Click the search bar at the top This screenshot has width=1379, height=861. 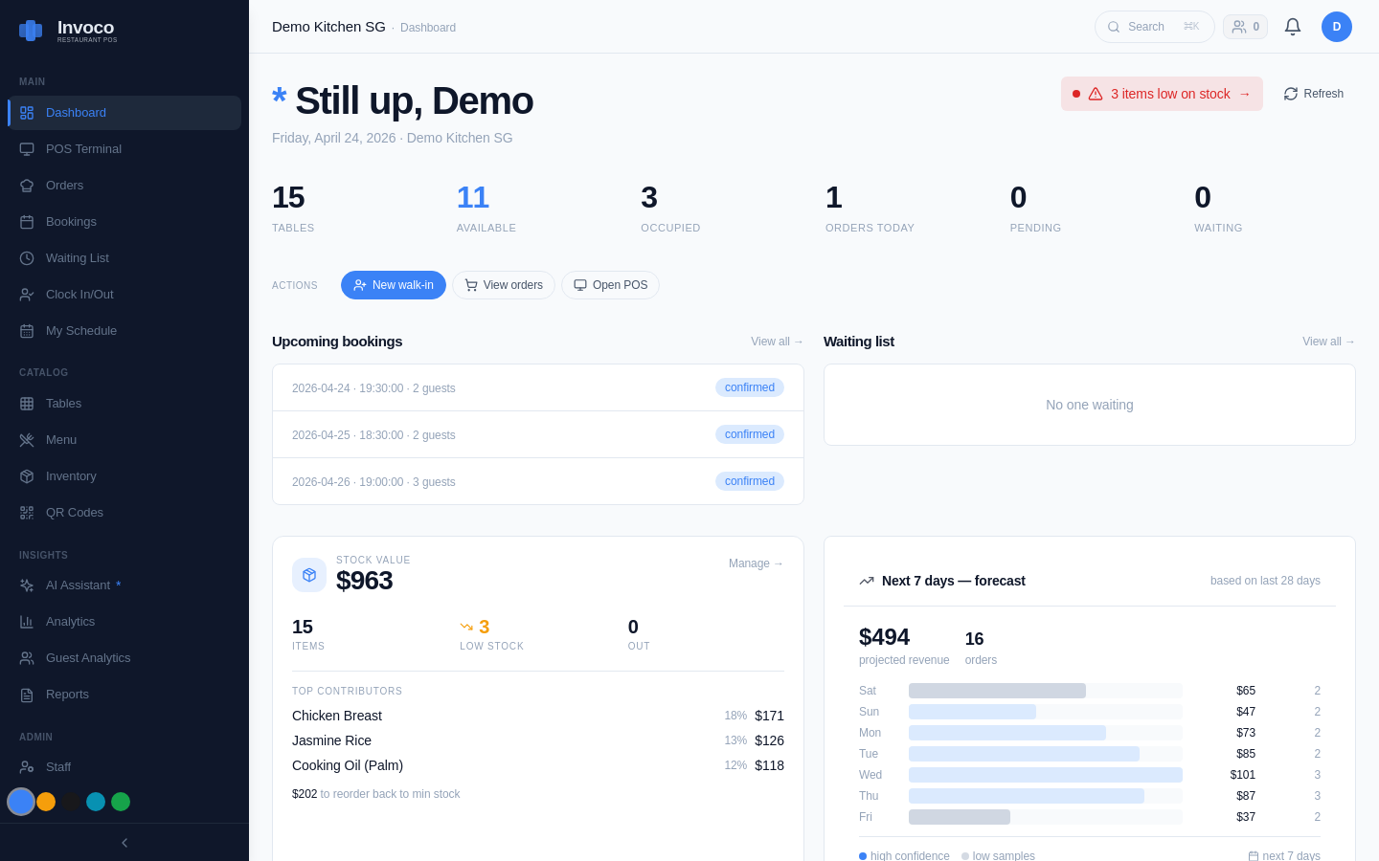point(1154,26)
